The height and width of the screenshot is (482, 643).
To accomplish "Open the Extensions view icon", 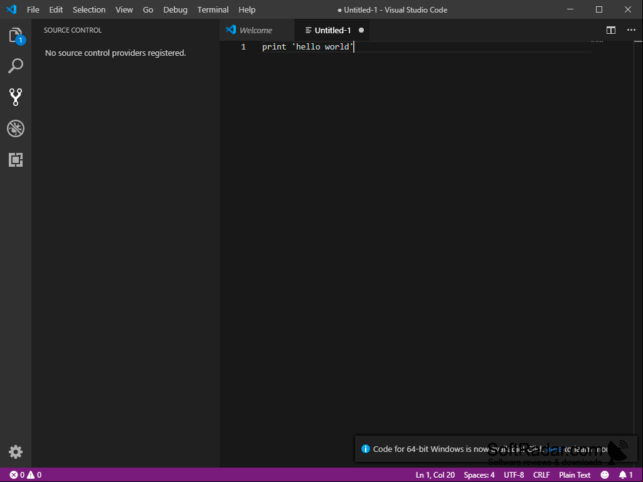I will coord(16,160).
